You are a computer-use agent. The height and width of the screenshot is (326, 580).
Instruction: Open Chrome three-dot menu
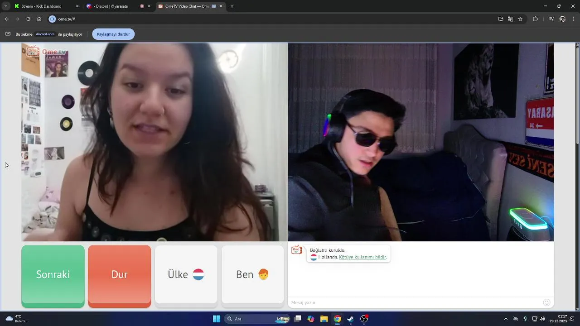click(574, 19)
